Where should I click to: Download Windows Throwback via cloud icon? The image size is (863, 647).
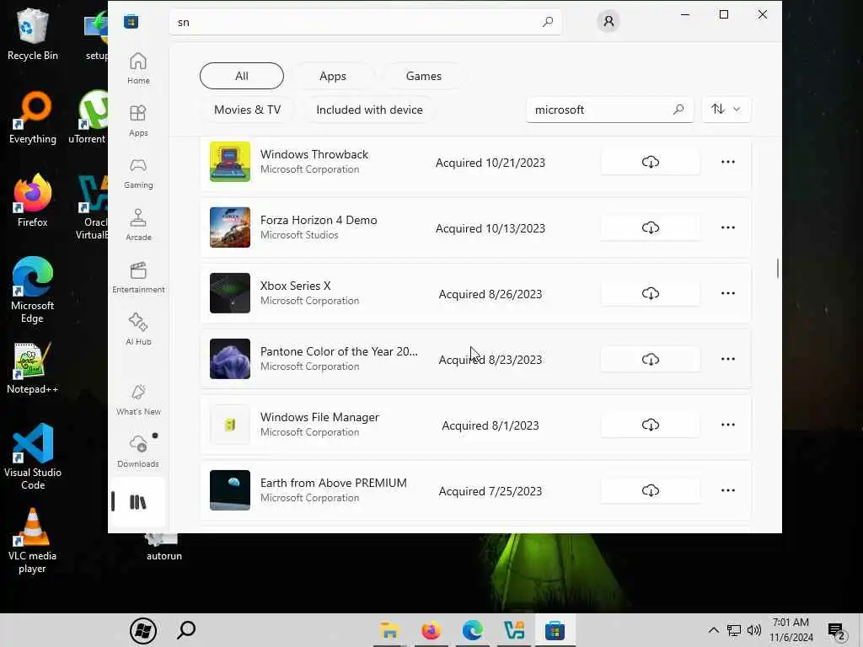(x=650, y=163)
